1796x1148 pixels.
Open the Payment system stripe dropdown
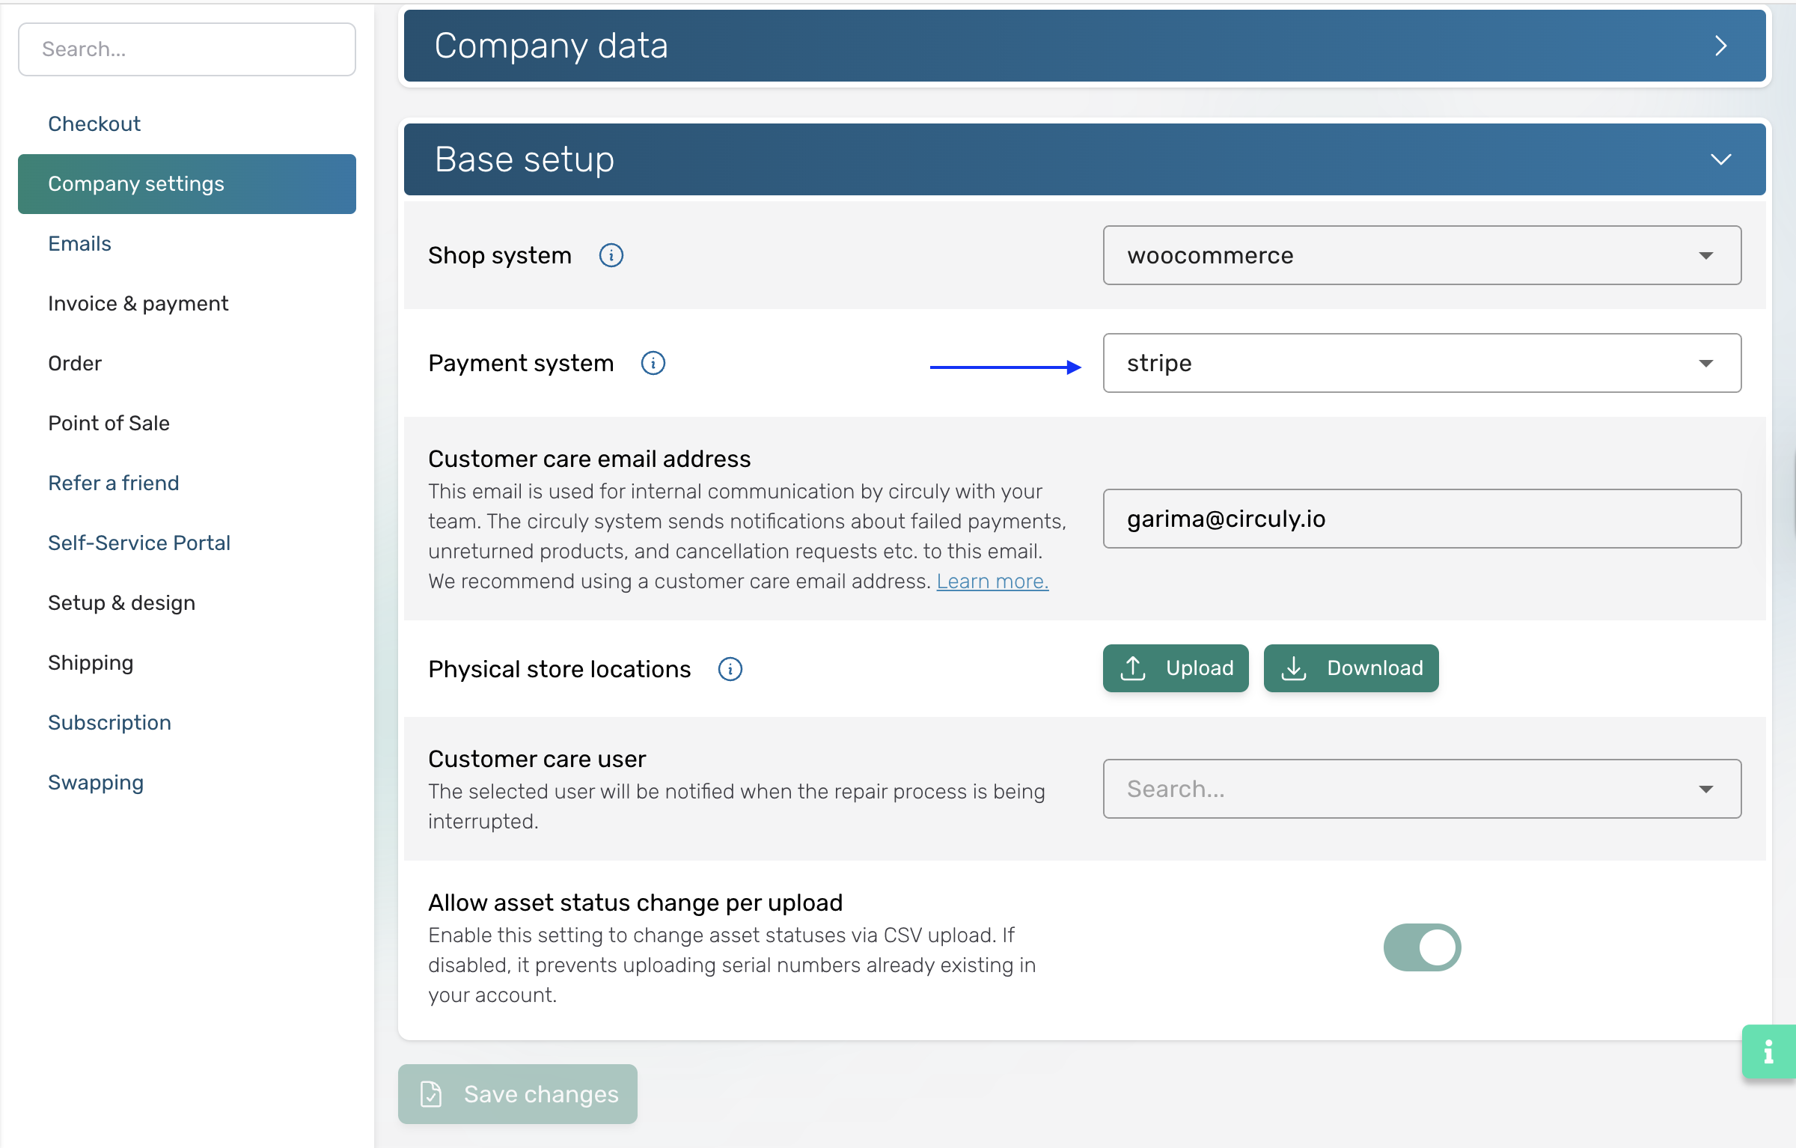(x=1421, y=363)
